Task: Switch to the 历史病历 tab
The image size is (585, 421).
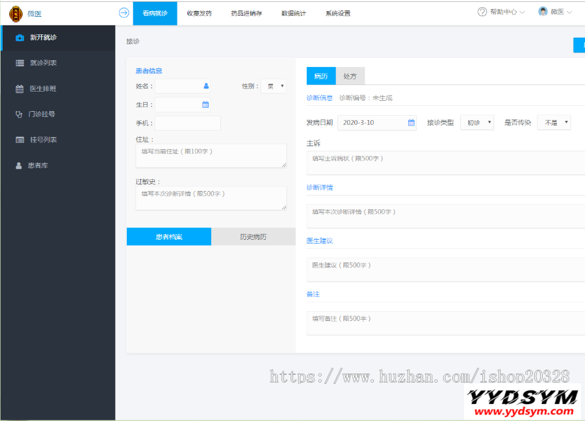Action: point(253,236)
